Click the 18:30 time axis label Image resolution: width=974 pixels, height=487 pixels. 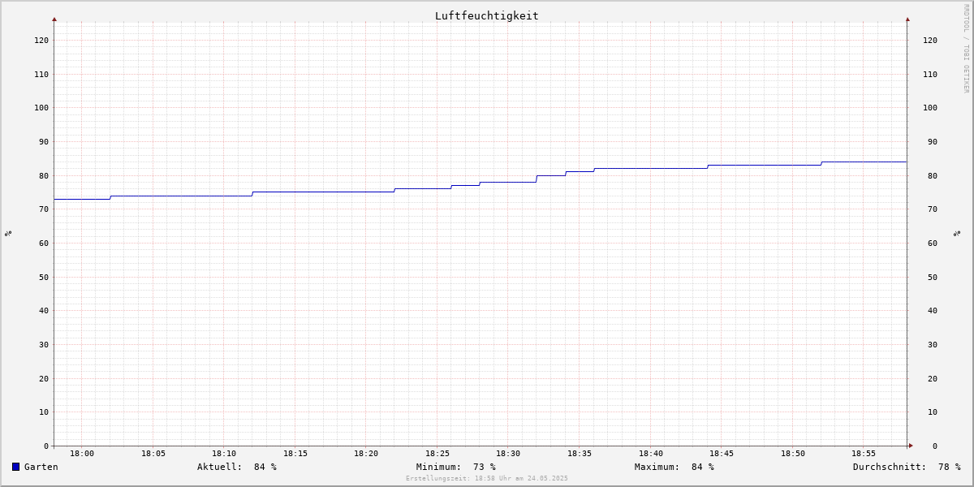click(508, 454)
